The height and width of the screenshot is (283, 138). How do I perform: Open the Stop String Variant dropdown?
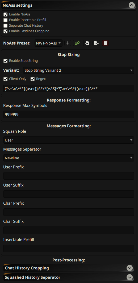pyautogui.click(x=78, y=70)
